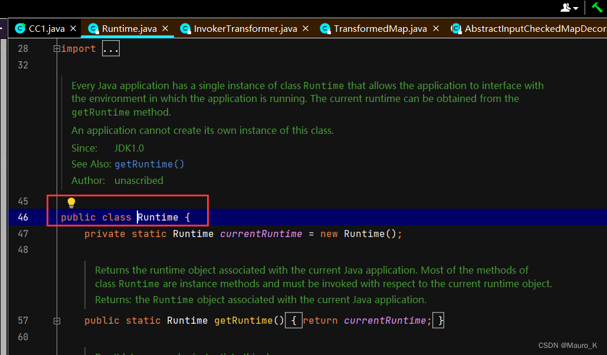Follow the getRuntime() See Also link
Screen dimensions: 607x355
pos(149,164)
